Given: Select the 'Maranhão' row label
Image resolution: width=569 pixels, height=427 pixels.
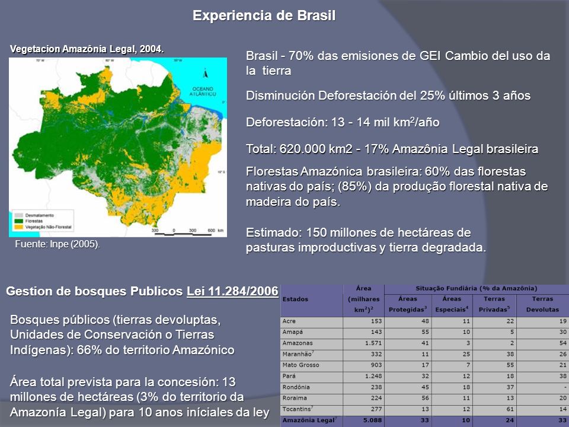Looking at the screenshot, I should (x=298, y=353).
